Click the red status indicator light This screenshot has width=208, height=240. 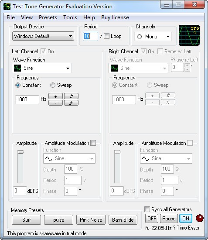(200, 218)
